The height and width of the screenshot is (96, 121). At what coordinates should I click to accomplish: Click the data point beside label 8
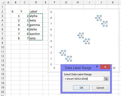click(x=96, y=18)
